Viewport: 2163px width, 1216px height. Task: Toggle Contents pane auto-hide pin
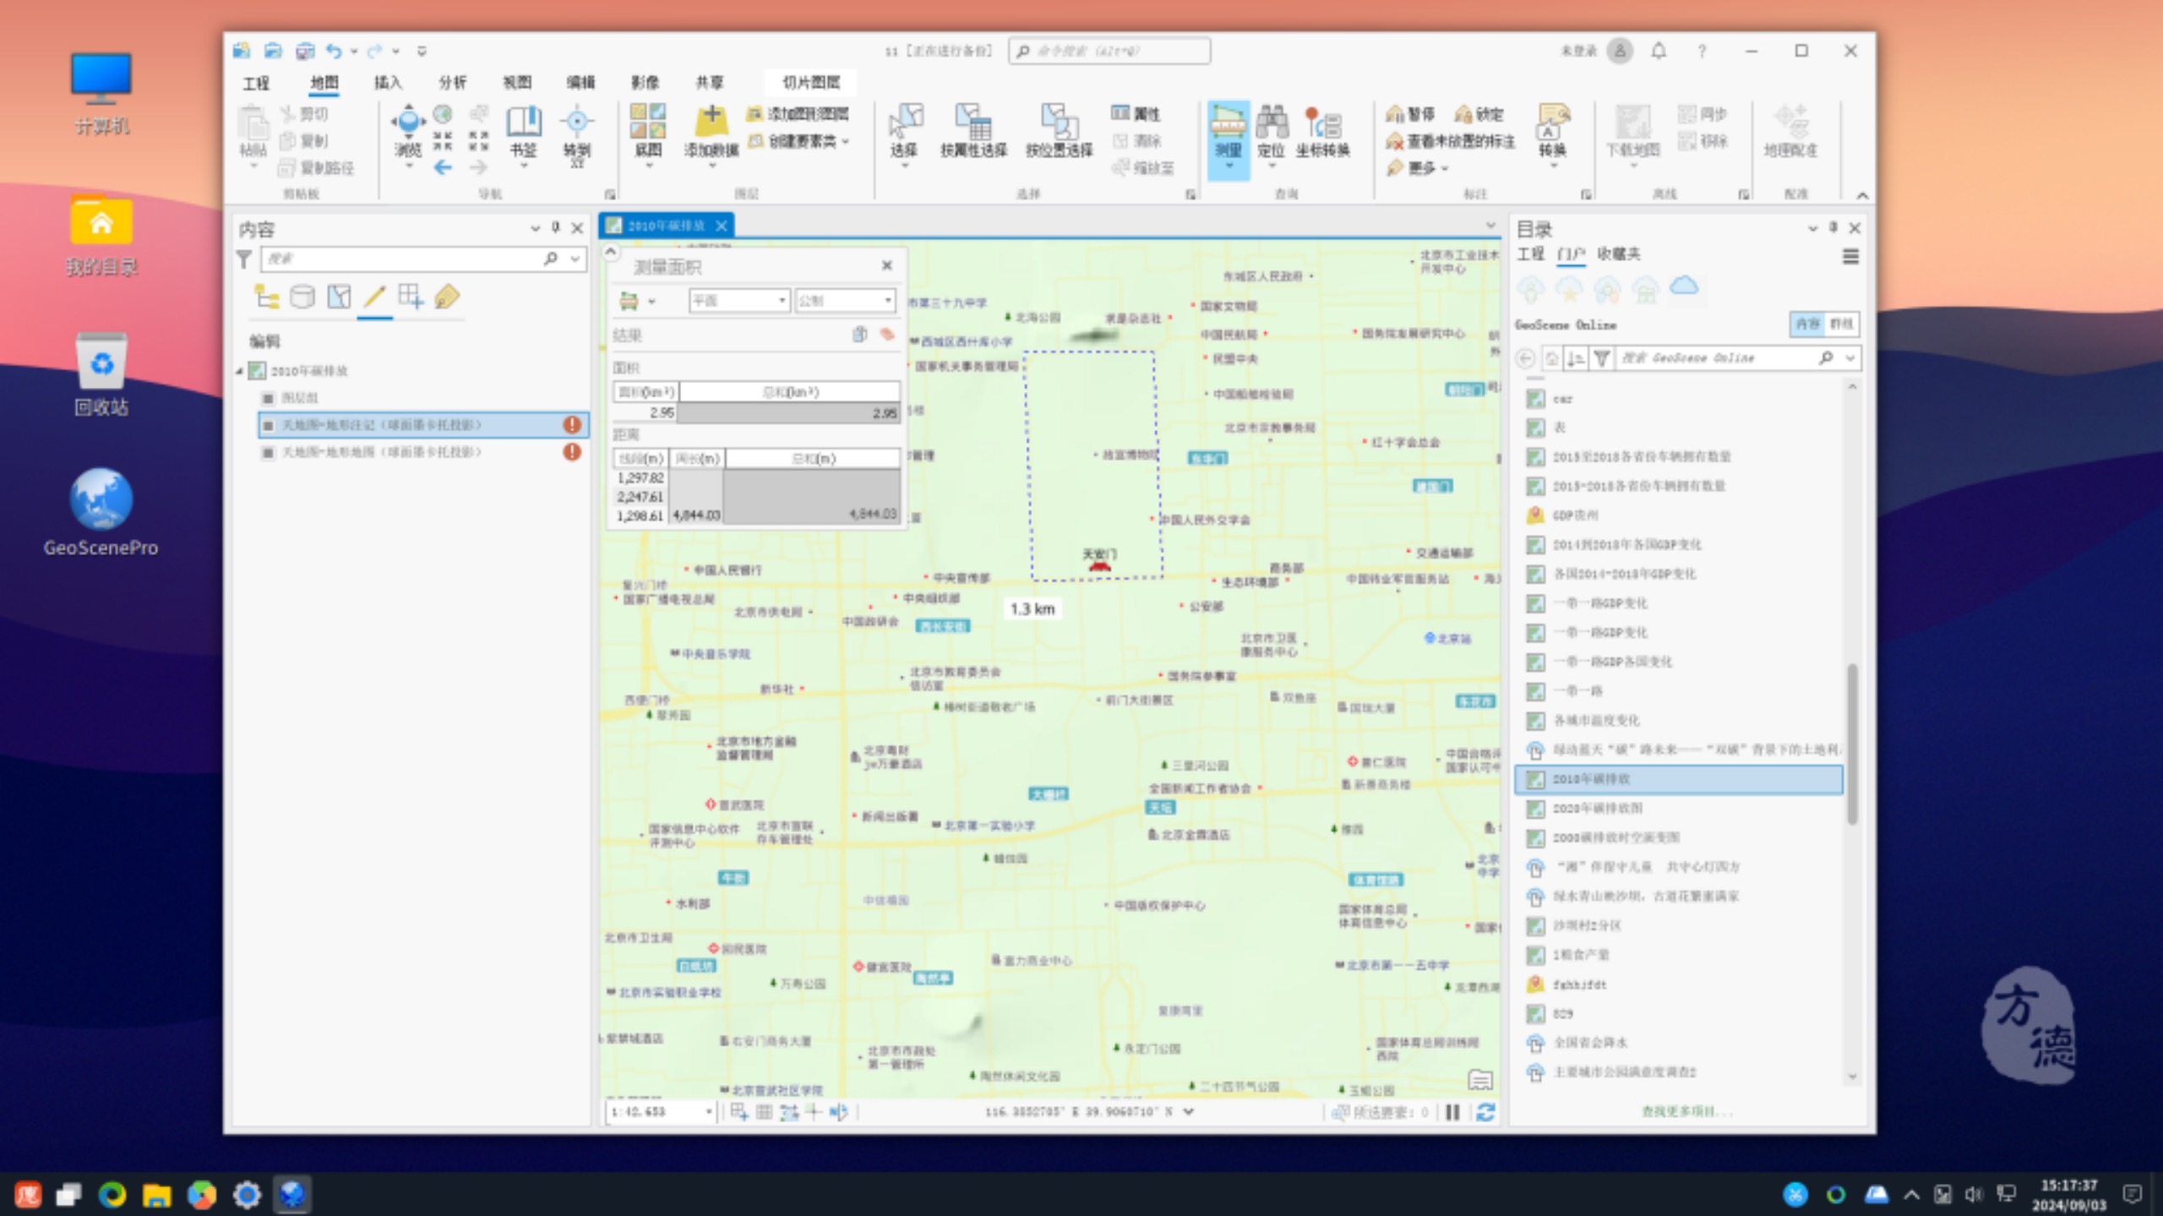556,227
